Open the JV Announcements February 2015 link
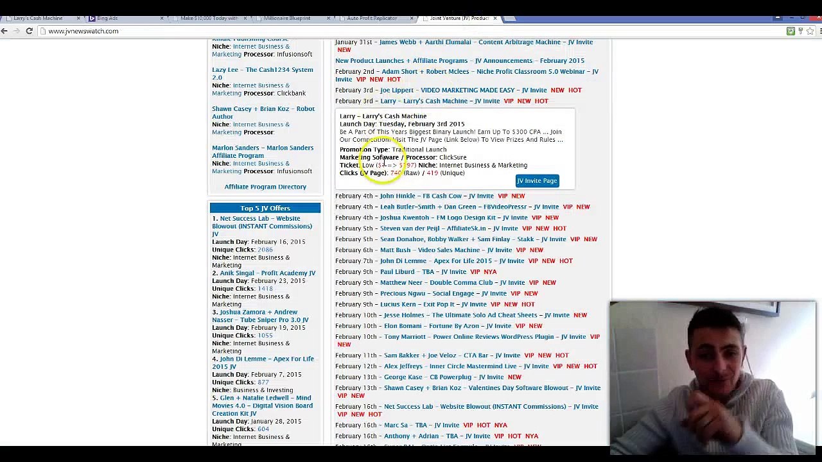Viewport: 822px width, 462px height. 460,61
